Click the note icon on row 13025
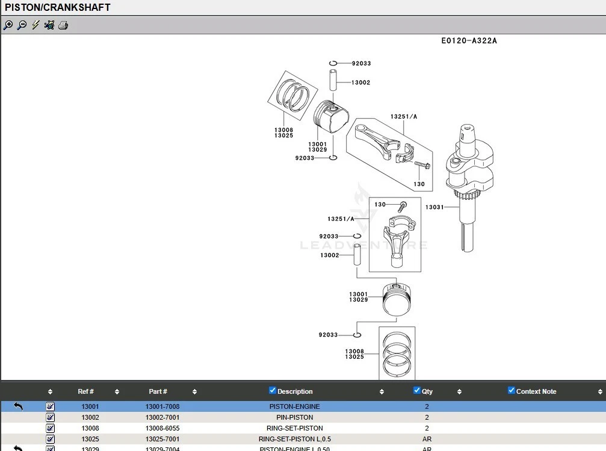The width and height of the screenshot is (606, 451). pyautogui.click(x=51, y=439)
